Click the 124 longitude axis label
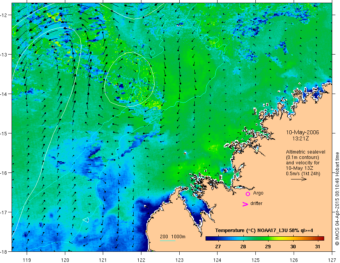Image resolution: width=340 pixels, height=263 pixels. (x=218, y=260)
